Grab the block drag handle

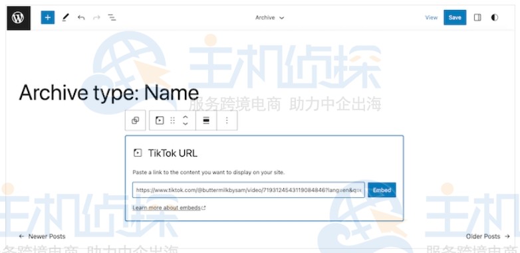pyautogui.click(x=172, y=121)
